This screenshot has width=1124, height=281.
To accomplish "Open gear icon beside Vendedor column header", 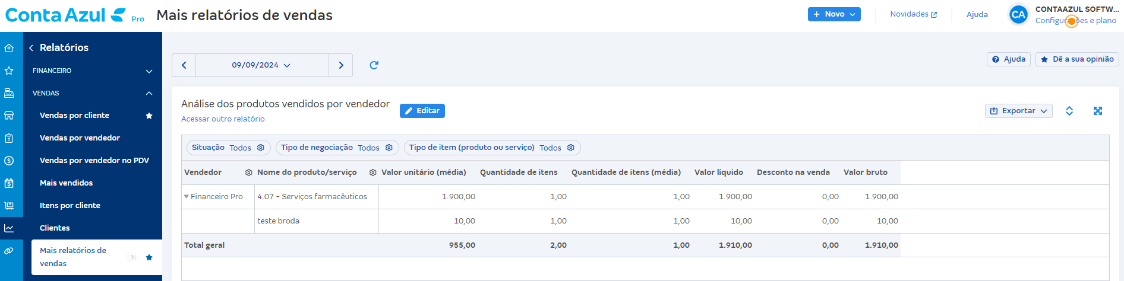I will 249,173.
